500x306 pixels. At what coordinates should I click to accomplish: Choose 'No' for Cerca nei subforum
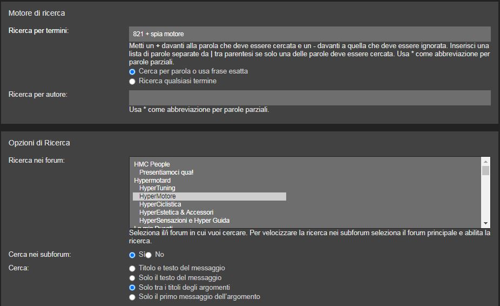pos(148,255)
